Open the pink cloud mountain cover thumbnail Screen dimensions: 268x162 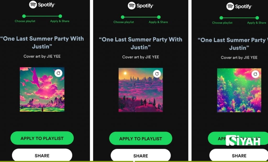[42, 89]
